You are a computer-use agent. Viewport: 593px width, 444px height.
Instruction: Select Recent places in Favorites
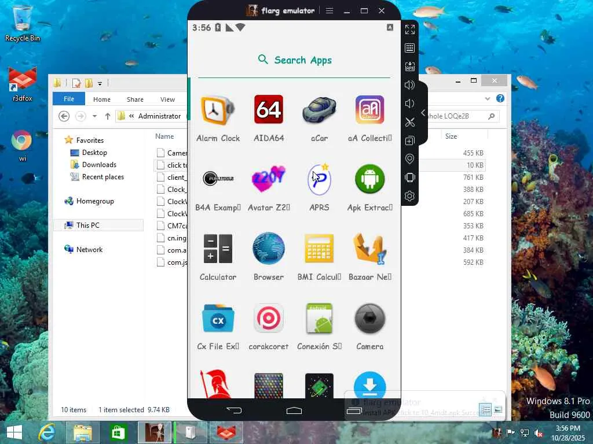click(x=97, y=177)
